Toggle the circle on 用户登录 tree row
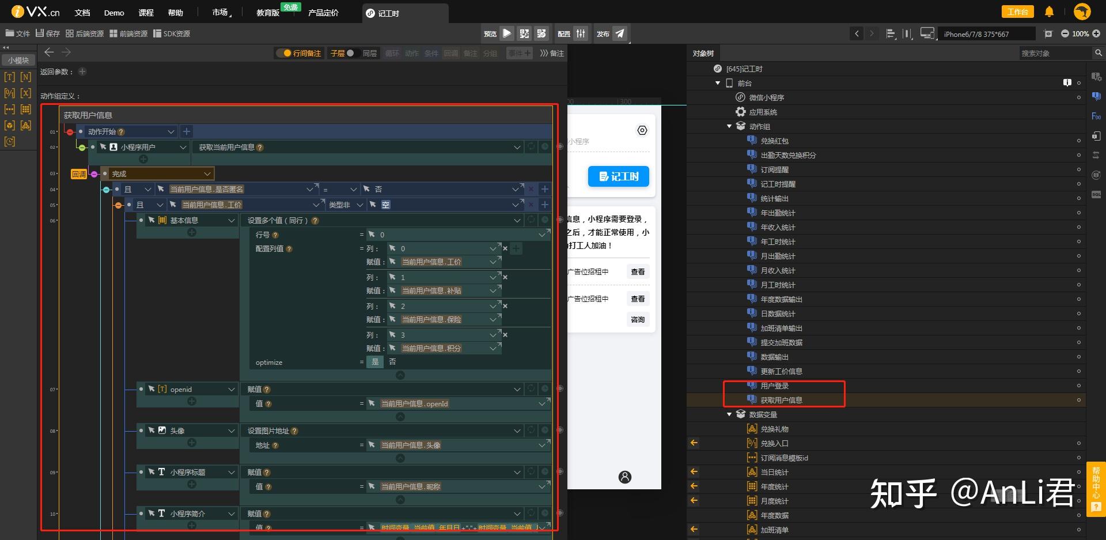The width and height of the screenshot is (1106, 540). pyautogui.click(x=1079, y=386)
